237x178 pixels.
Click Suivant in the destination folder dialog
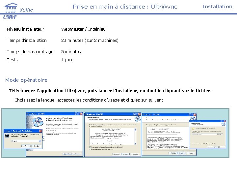215,147
